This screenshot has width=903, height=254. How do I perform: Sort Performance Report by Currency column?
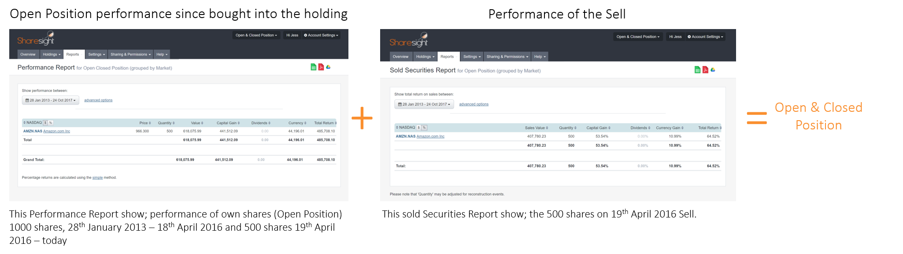pyautogui.click(x=297, y=123)
